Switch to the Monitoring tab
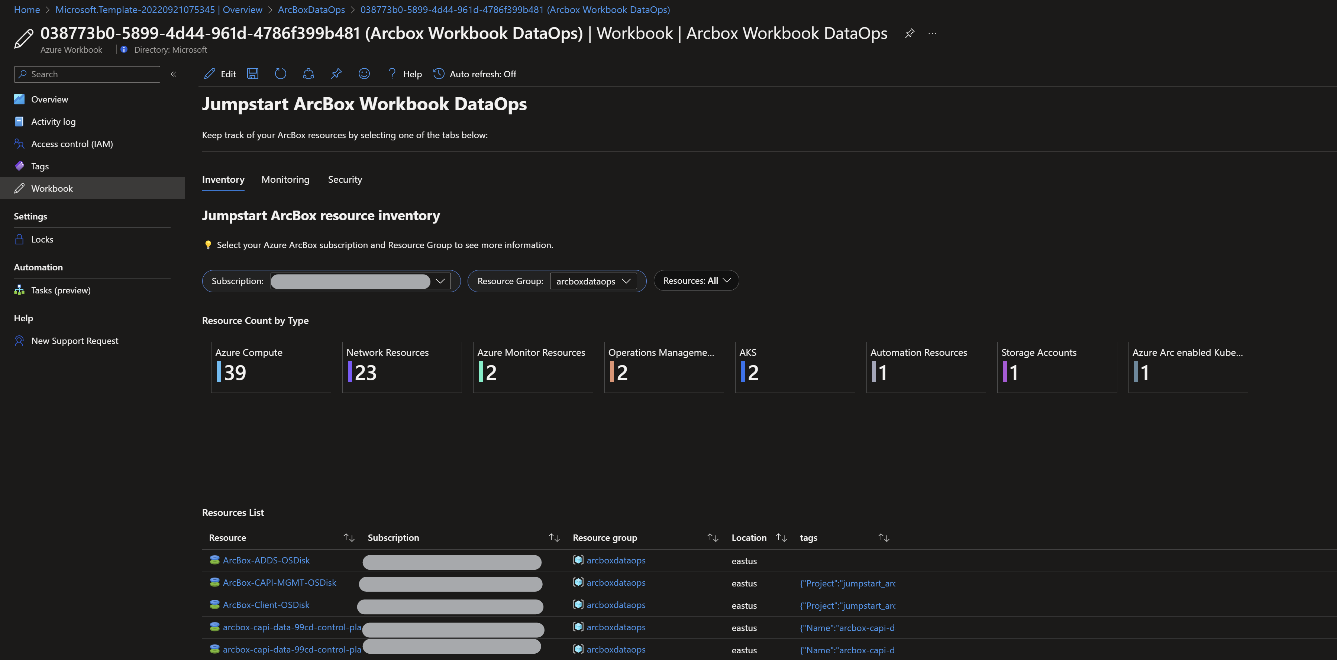Image resolution: width=1337 pixels, height=660 pixels. coord(285,179)
